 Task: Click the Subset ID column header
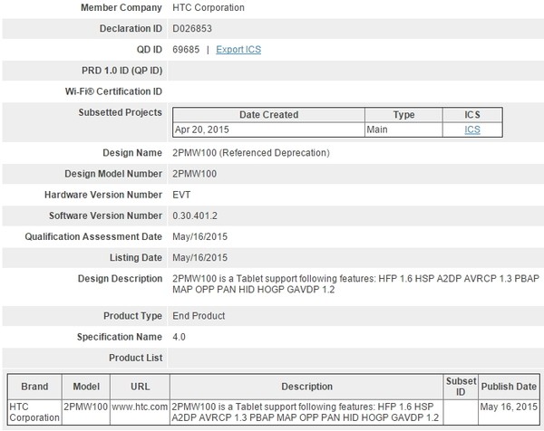461,387
